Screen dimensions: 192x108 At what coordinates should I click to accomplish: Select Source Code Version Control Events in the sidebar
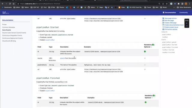pos(14,33)
